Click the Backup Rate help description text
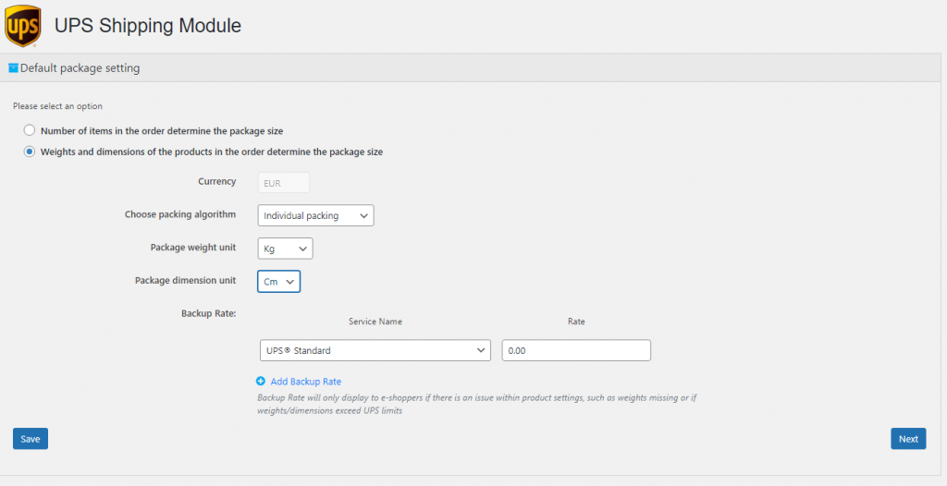Image resolution: width=947 pixels, height=486 pixels. pos(477,405)
